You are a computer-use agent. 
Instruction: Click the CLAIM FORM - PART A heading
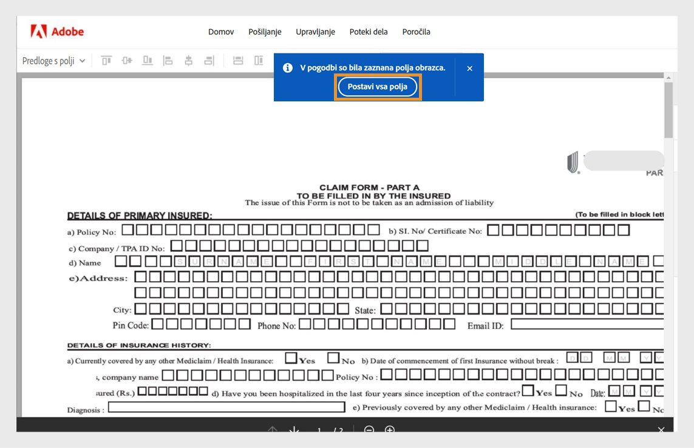(x=370, y=187)
